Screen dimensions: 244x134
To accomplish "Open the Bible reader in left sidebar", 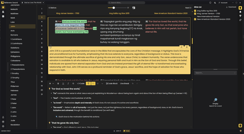I will coord(3,7).
